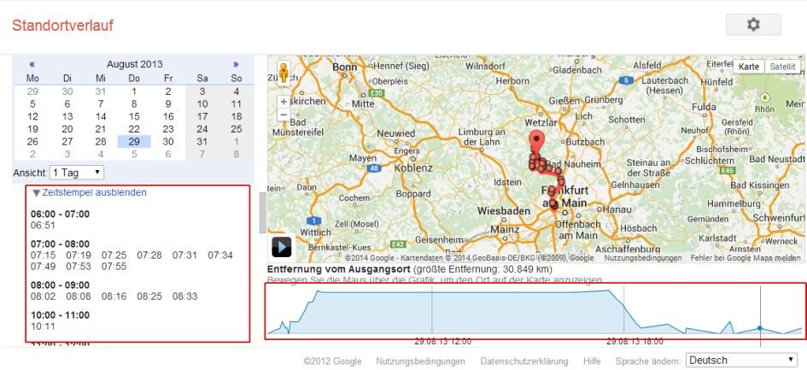Go to next month in calendar

pos(236,64)
